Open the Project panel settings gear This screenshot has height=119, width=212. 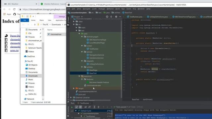116,17
